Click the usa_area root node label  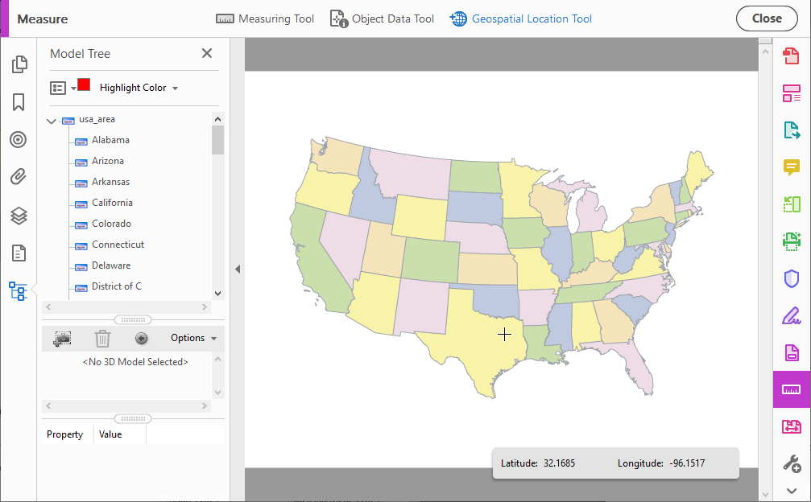click(97, 119)
